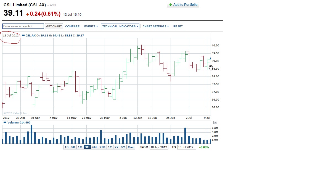This screenshot has width=318, height=179.
Task: Click the 36.00 price axis label
Action: 215,107
